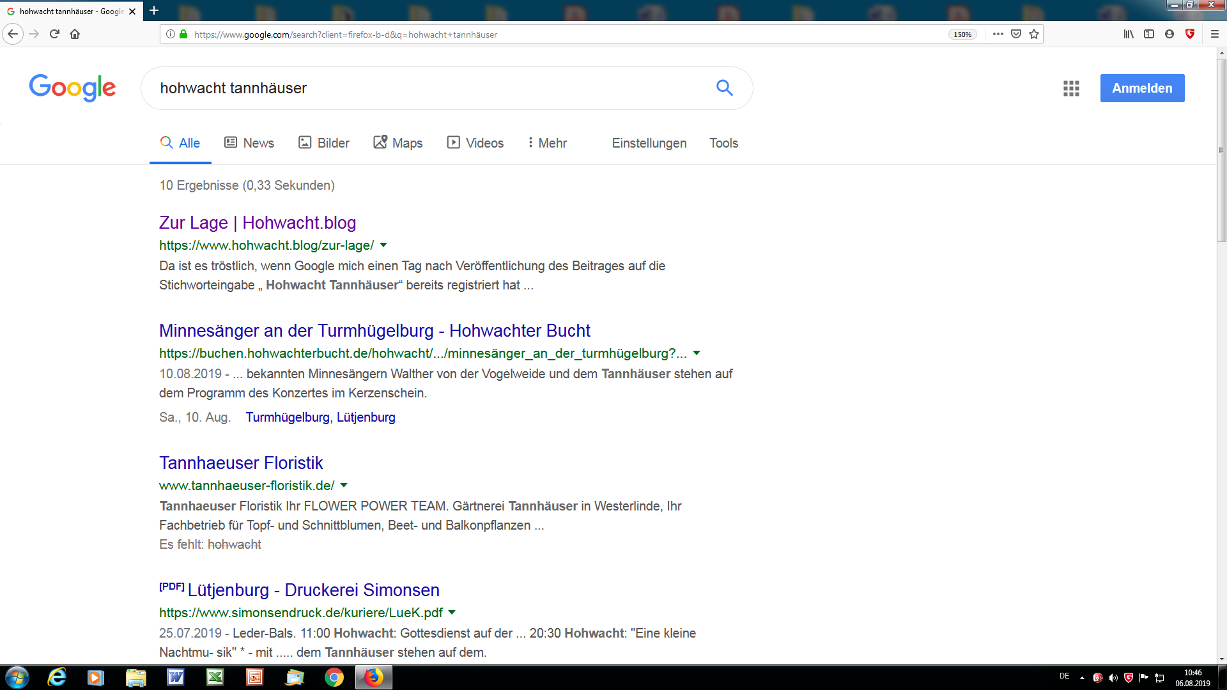Click the Firefox reload page icon
Screen dimensions: 1227x690
[54, 34]
